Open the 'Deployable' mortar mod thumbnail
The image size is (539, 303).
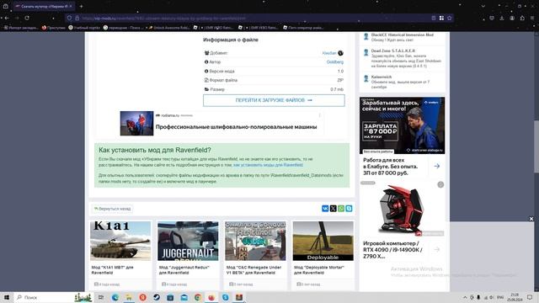click(323, 241)
